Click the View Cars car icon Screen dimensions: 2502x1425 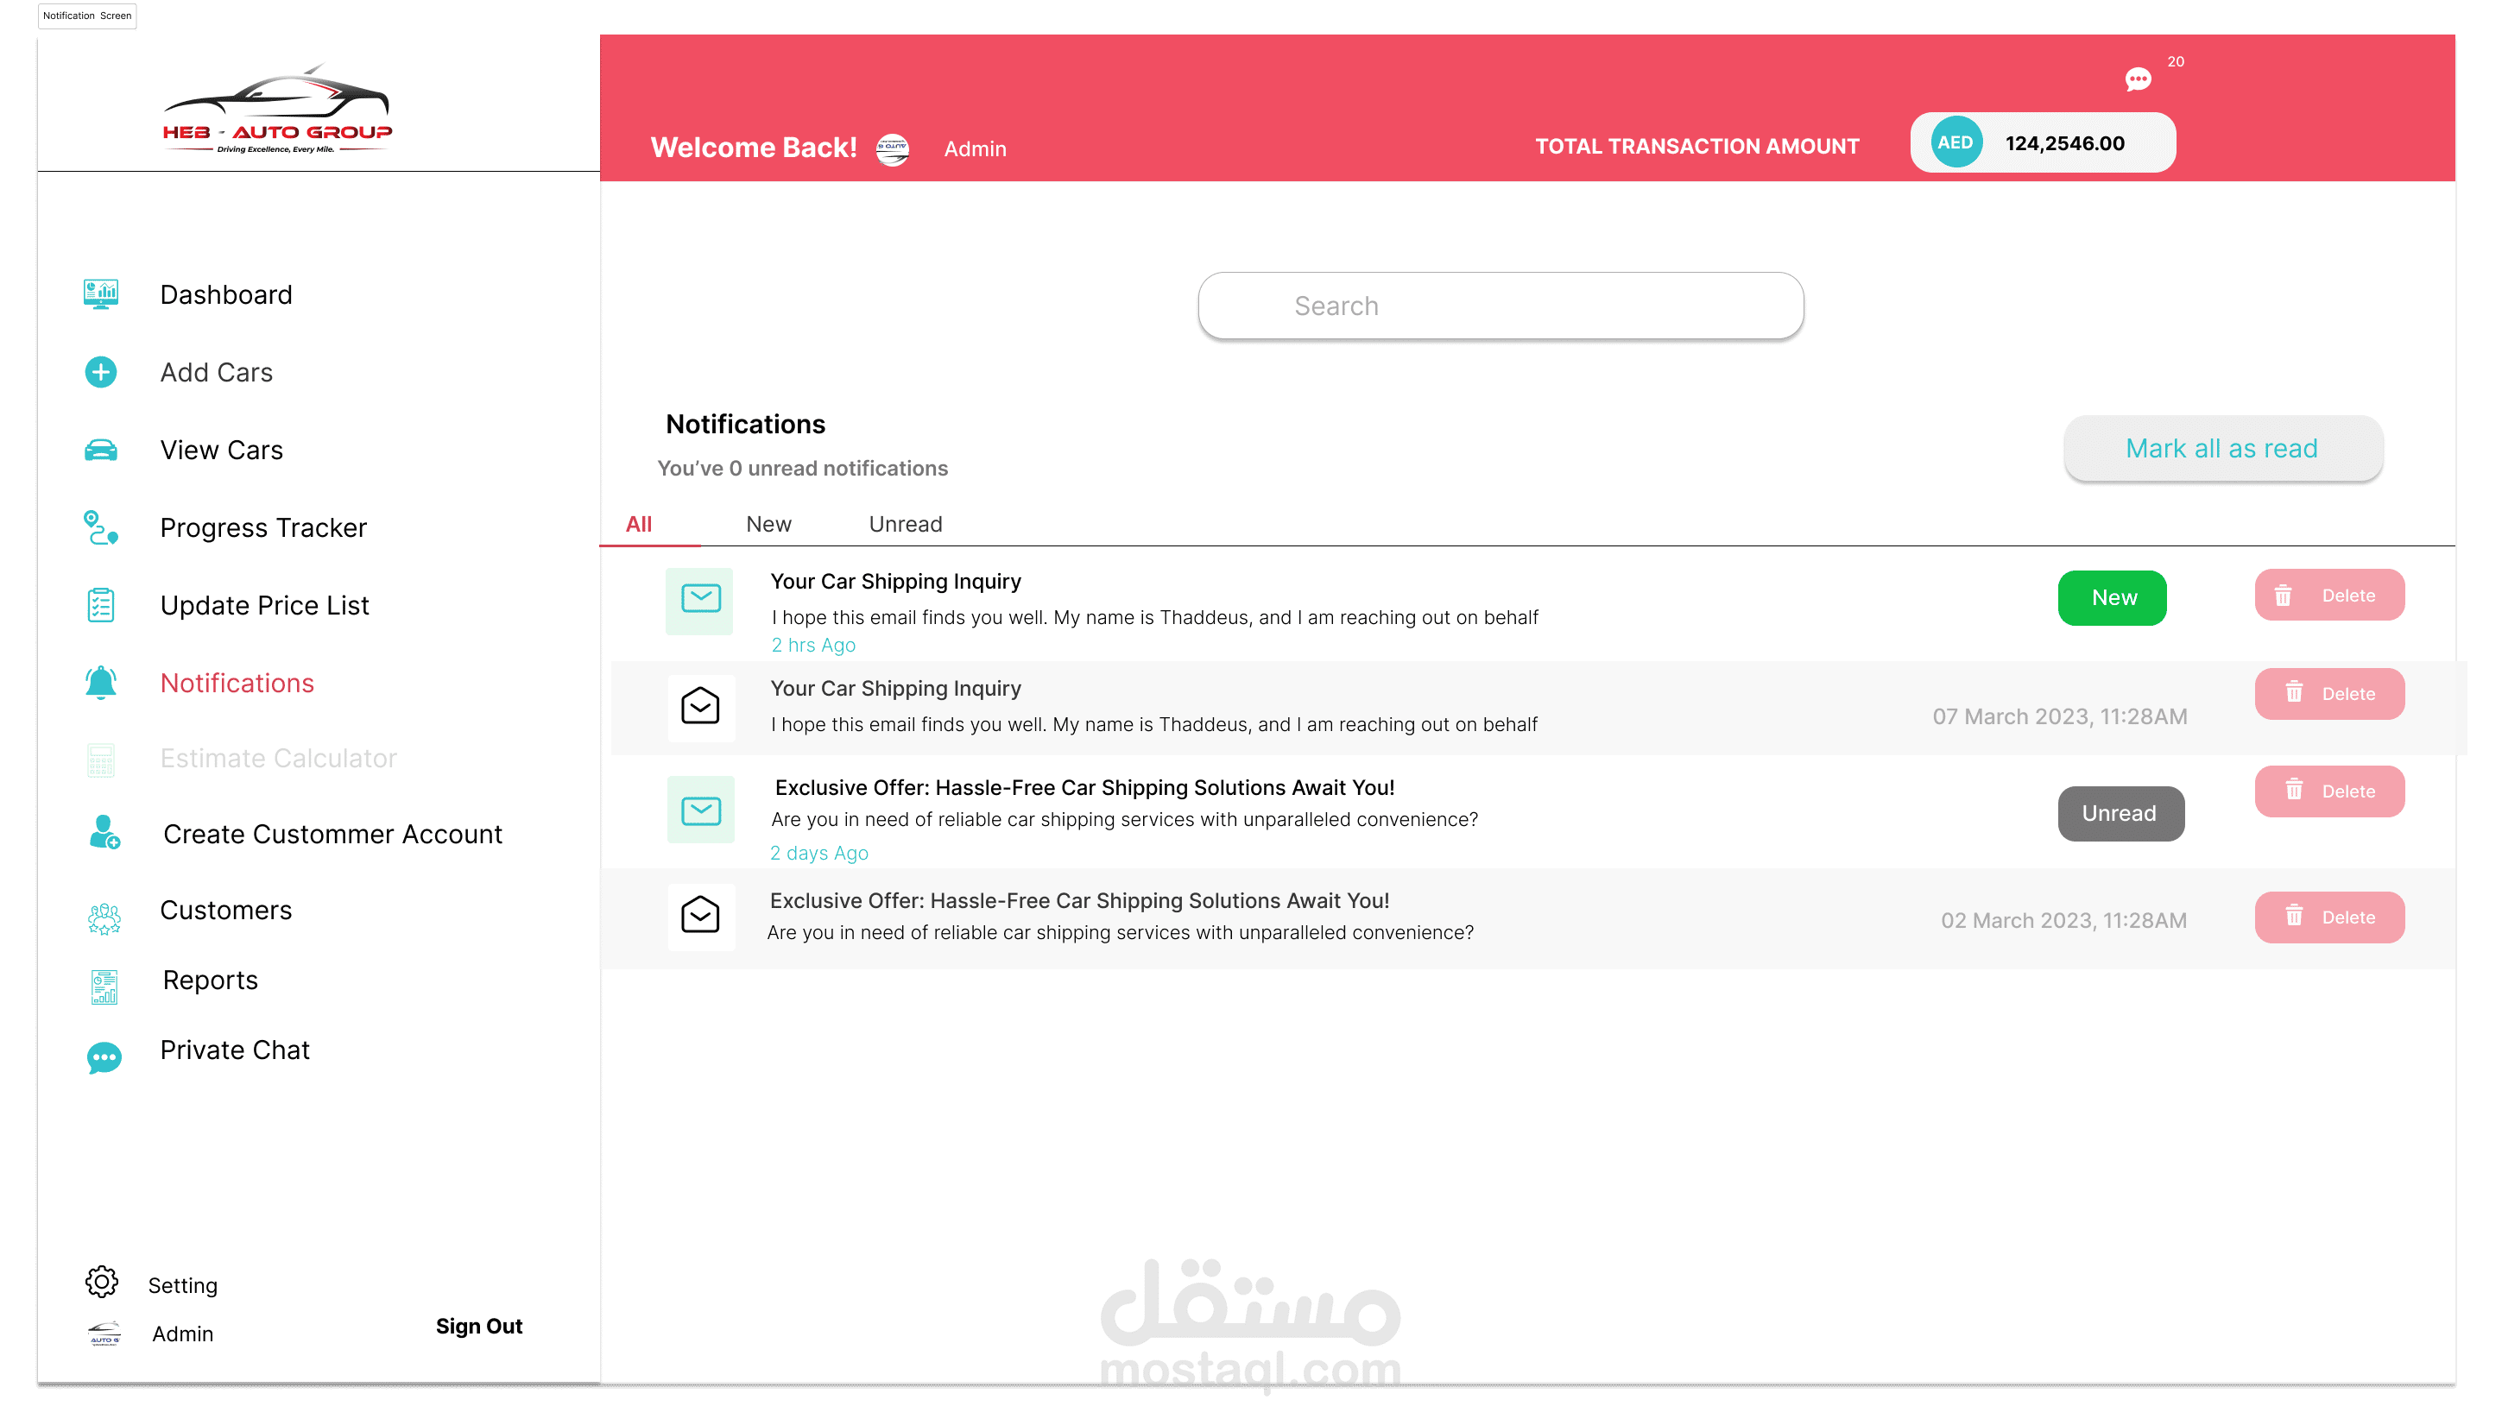coord(101,451)
